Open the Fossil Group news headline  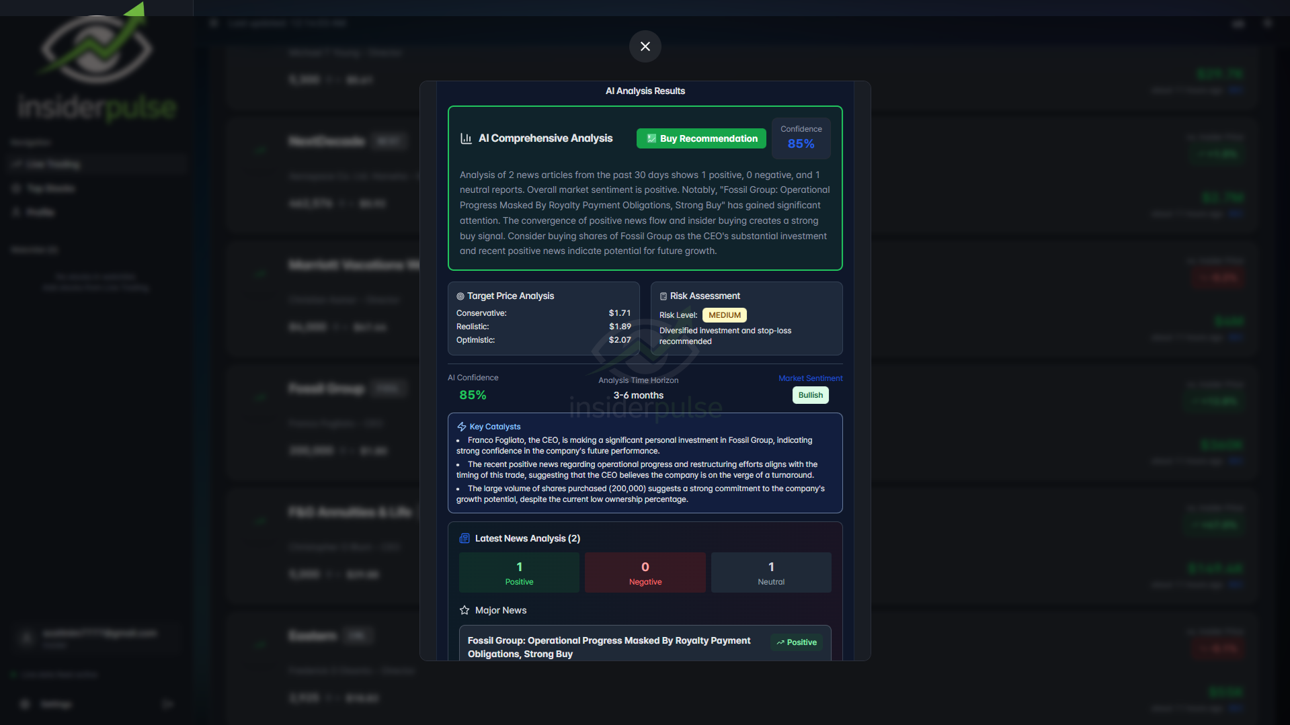pos(608,646)
